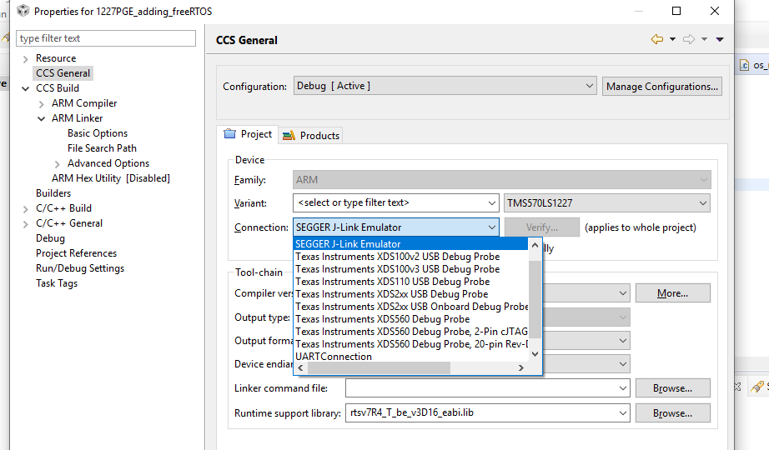Click the forward navigation arrow icon

(689, 39)
